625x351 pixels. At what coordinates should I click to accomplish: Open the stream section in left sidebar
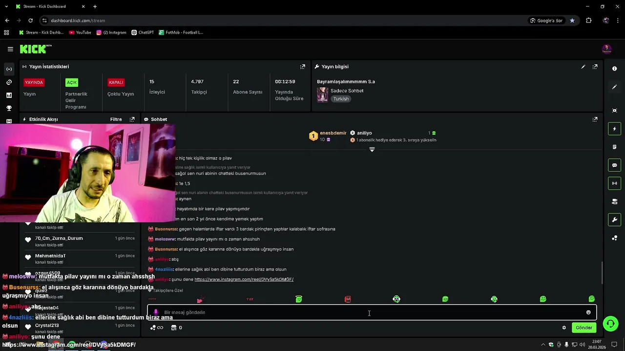[9, 69]
